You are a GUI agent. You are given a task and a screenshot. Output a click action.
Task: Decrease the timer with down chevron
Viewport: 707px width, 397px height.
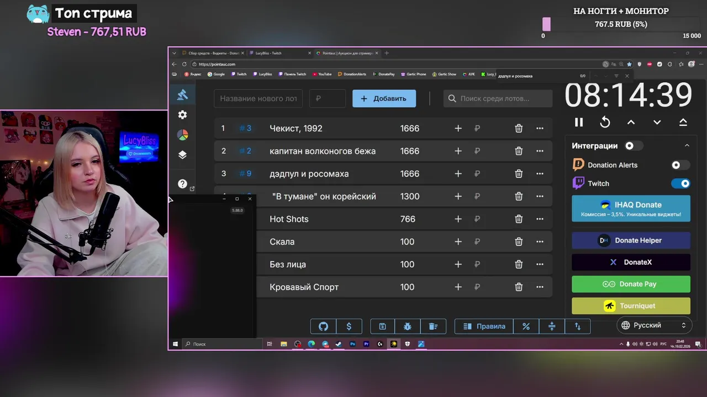(657, 122)
